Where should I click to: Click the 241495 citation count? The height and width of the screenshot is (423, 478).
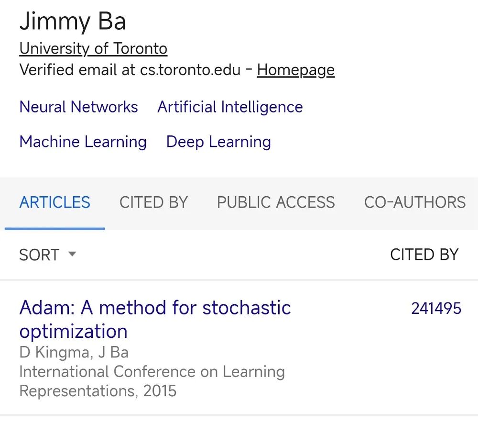coord(436,308)
